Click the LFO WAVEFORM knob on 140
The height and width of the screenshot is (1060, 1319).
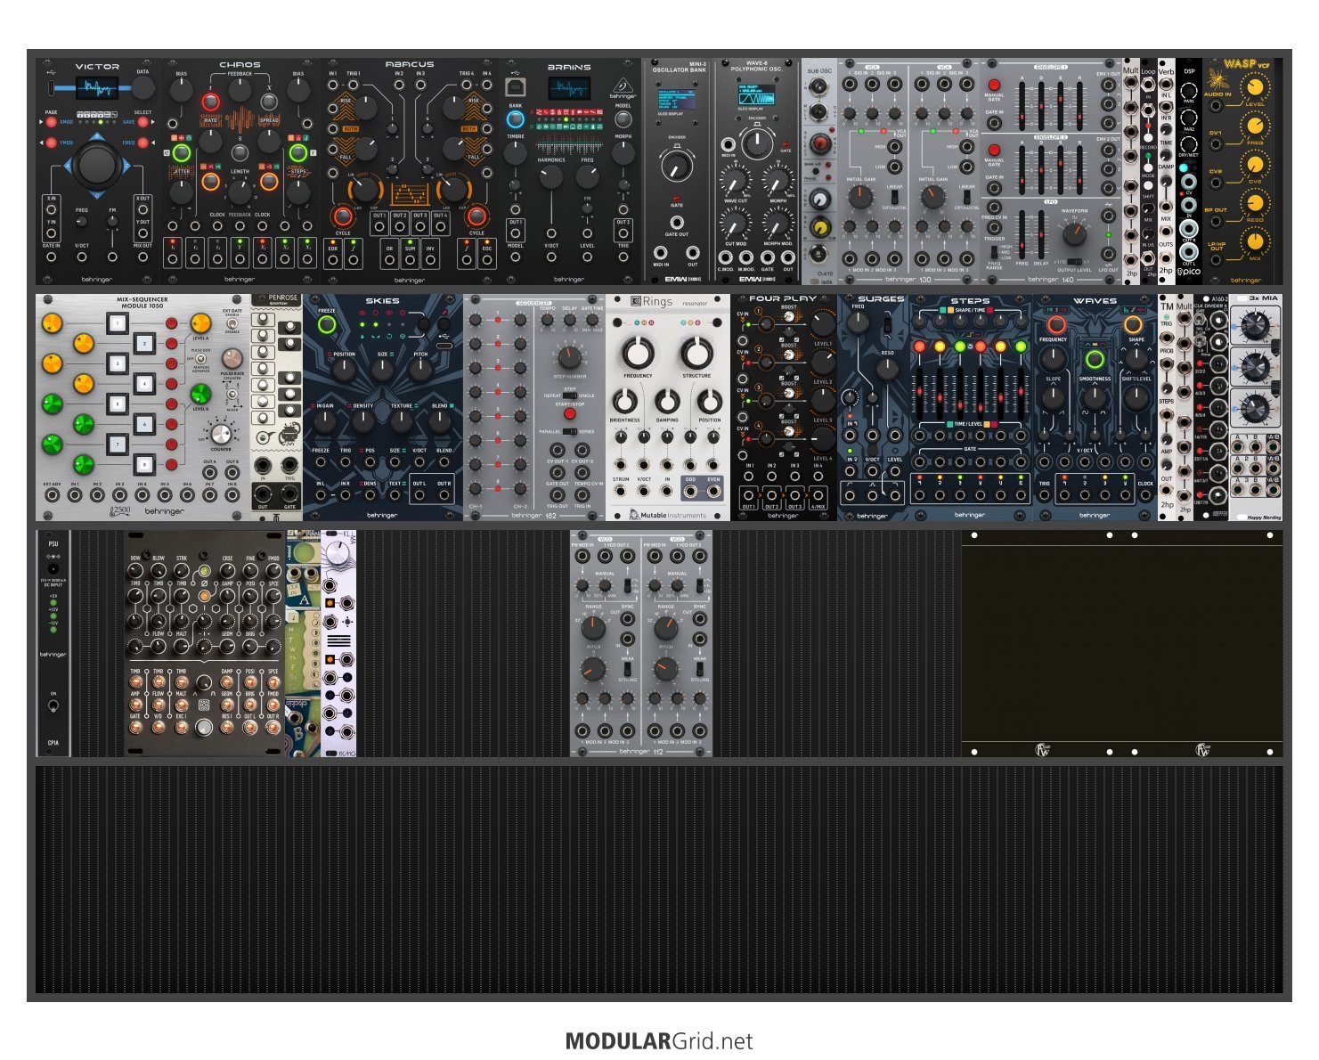(x=1075, y=234)
